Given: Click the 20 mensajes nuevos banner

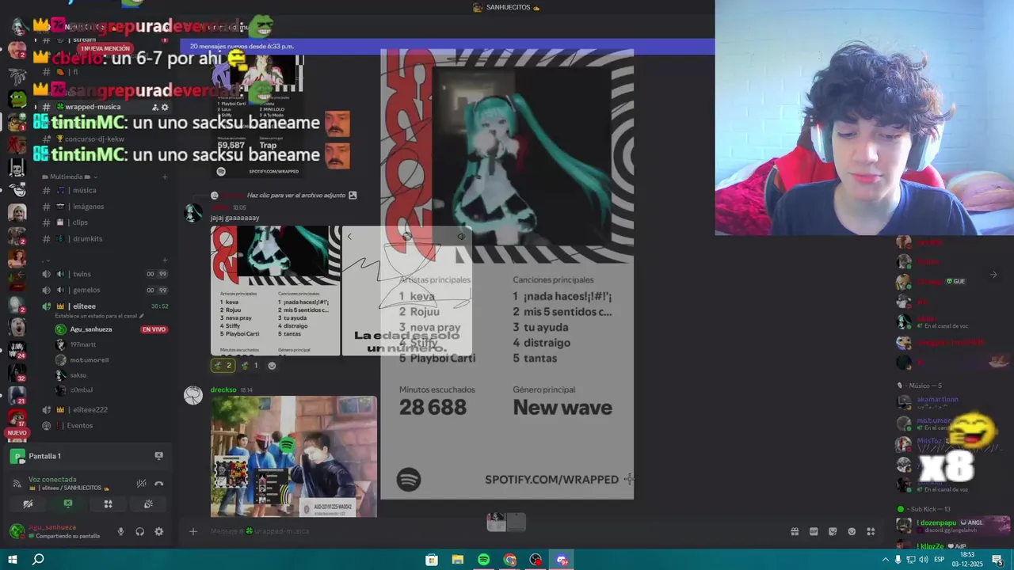Looking at the screenshot, I should tap(448, 46).
